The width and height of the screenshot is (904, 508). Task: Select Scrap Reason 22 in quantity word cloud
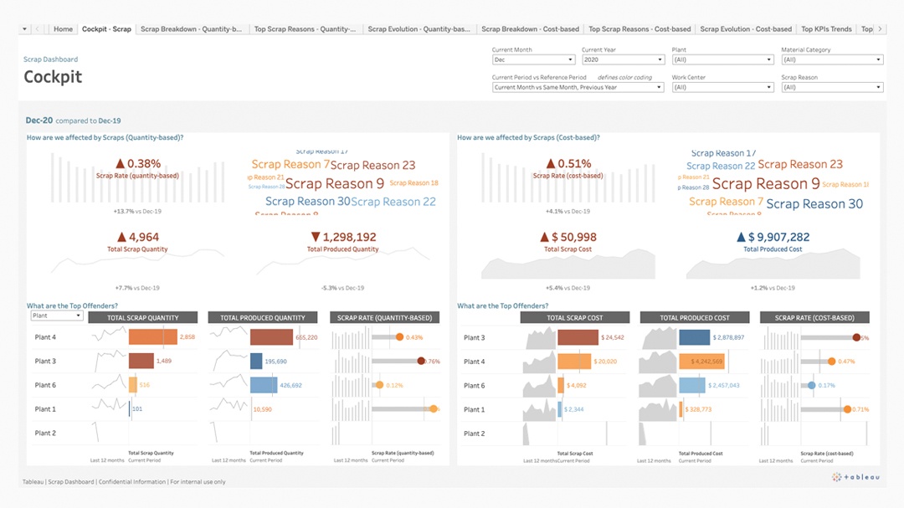(393, 202)
